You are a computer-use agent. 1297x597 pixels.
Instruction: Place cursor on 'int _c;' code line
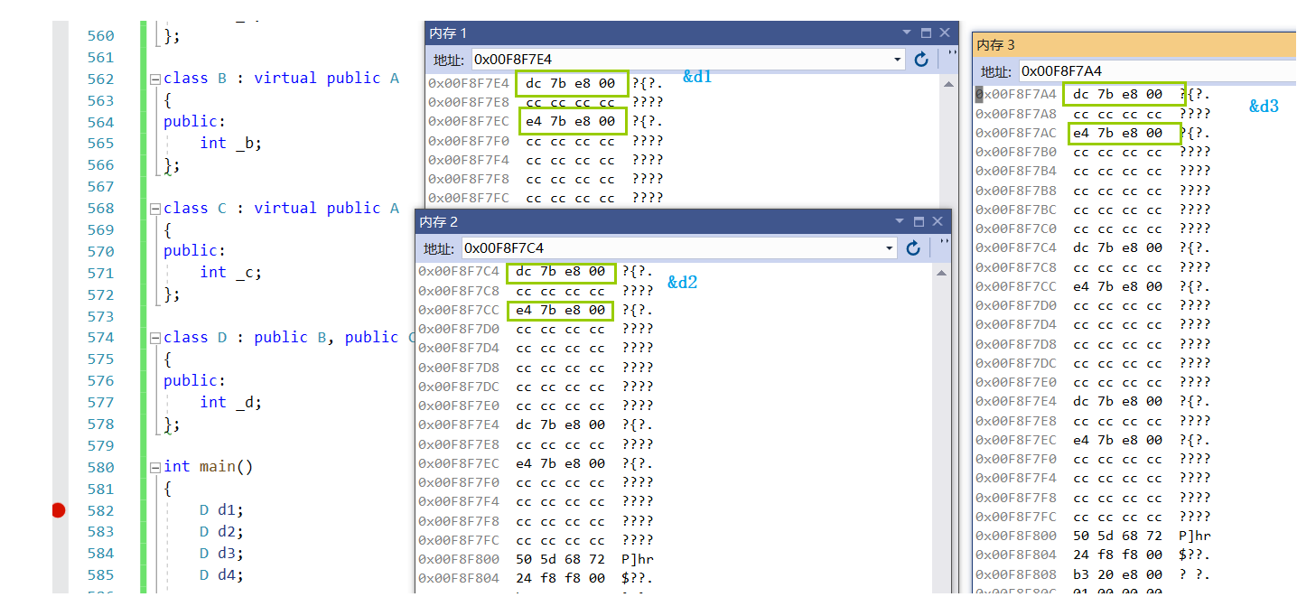[230, 272]
